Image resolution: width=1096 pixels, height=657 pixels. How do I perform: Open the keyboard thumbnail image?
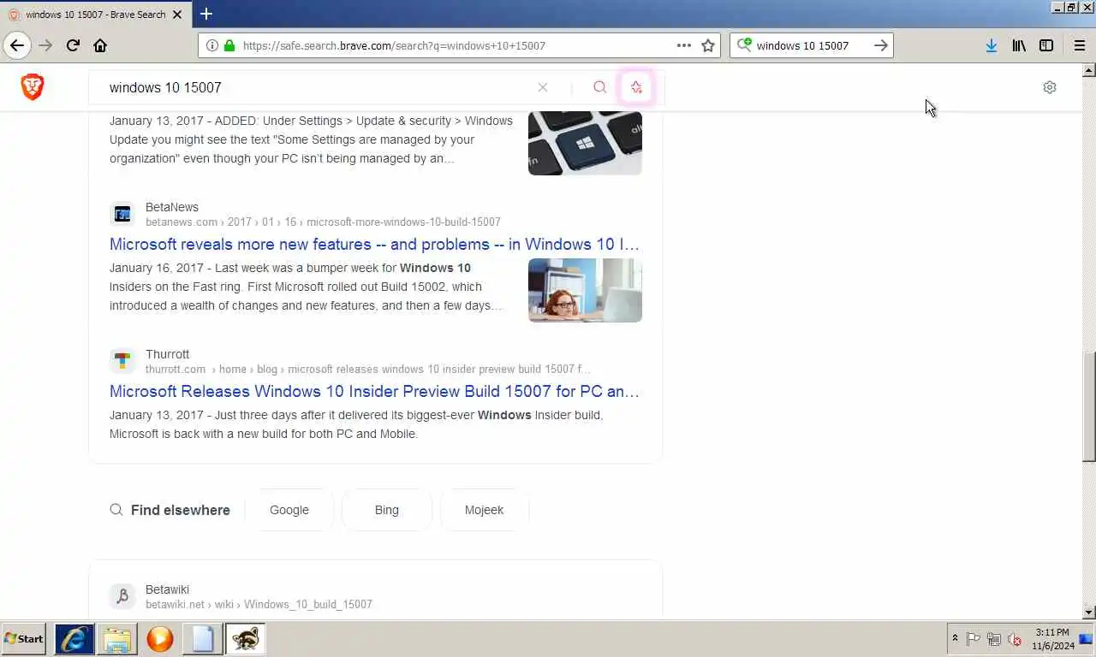pos(585,143)
